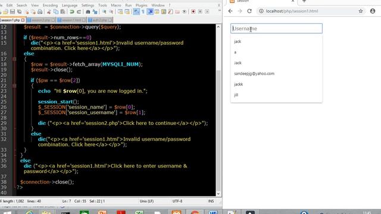
Task: Click the Synchronize Vertical Scrolling icon
Action: 120,12
